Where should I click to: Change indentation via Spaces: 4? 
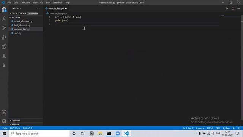click(x=200, y=128)
